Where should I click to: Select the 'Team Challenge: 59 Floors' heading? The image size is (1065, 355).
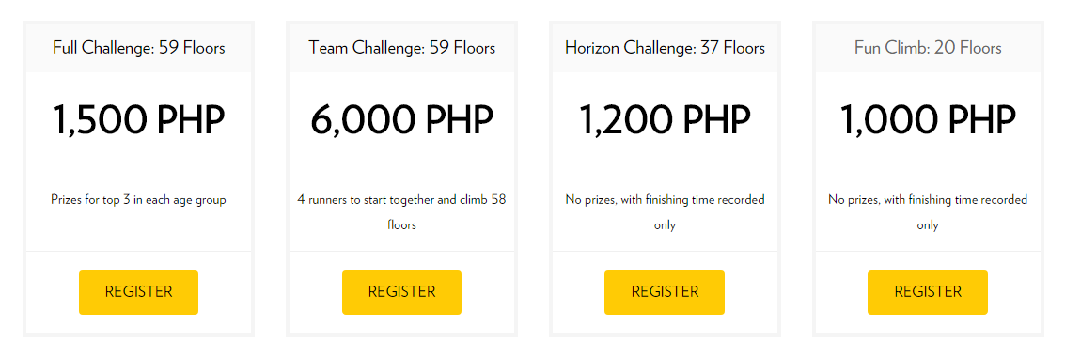(x=401, y=48)
